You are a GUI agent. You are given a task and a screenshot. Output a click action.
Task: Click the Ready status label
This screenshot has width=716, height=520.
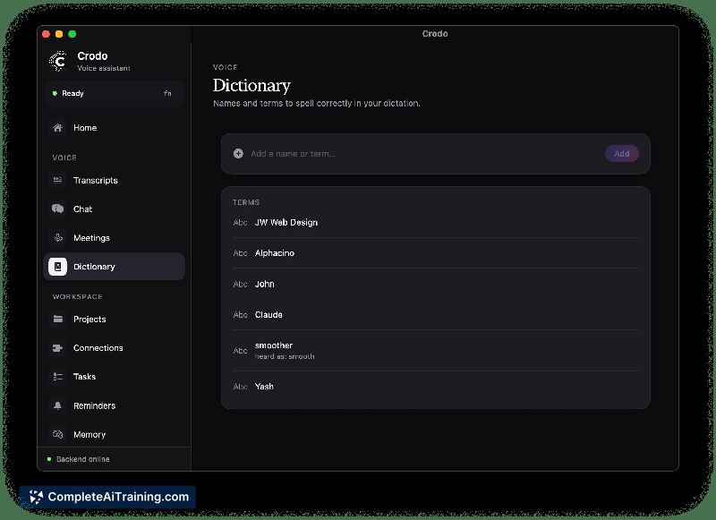click(72, 93)
